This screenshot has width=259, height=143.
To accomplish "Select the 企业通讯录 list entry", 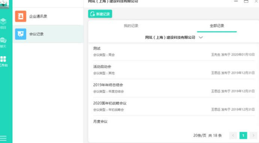I will coord(48,17).
